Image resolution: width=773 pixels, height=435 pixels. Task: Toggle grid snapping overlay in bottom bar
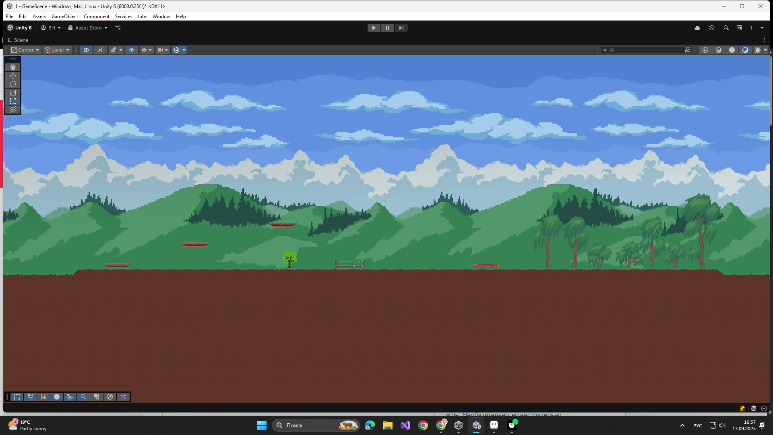click(43, 397)
